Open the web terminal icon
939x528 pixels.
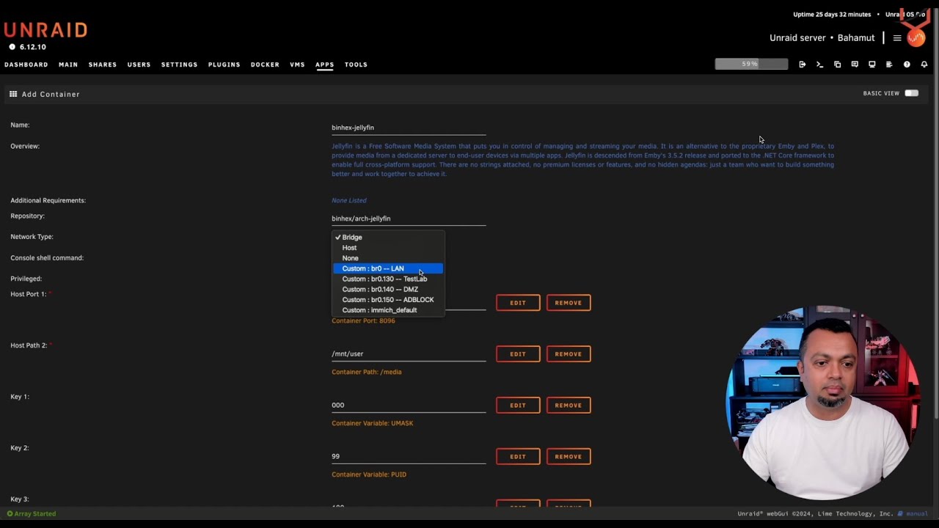click(819, 65)
